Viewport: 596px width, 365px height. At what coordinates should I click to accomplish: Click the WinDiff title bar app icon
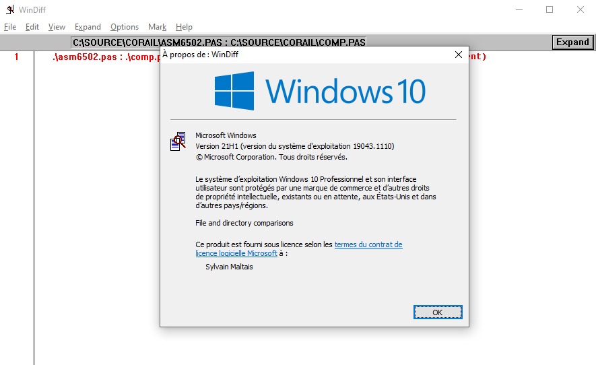10,9
